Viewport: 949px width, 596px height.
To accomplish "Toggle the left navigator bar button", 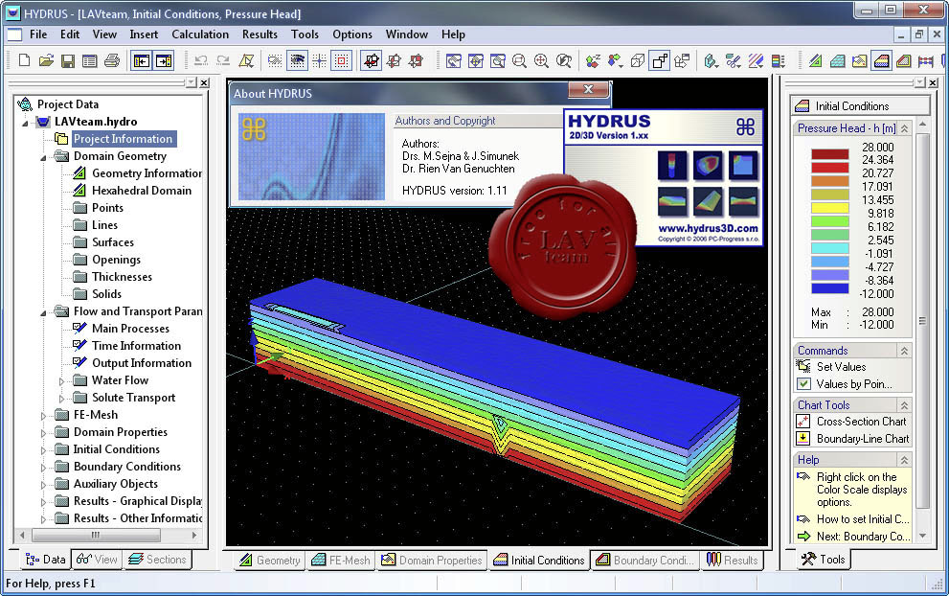I will tap(142, 60).
